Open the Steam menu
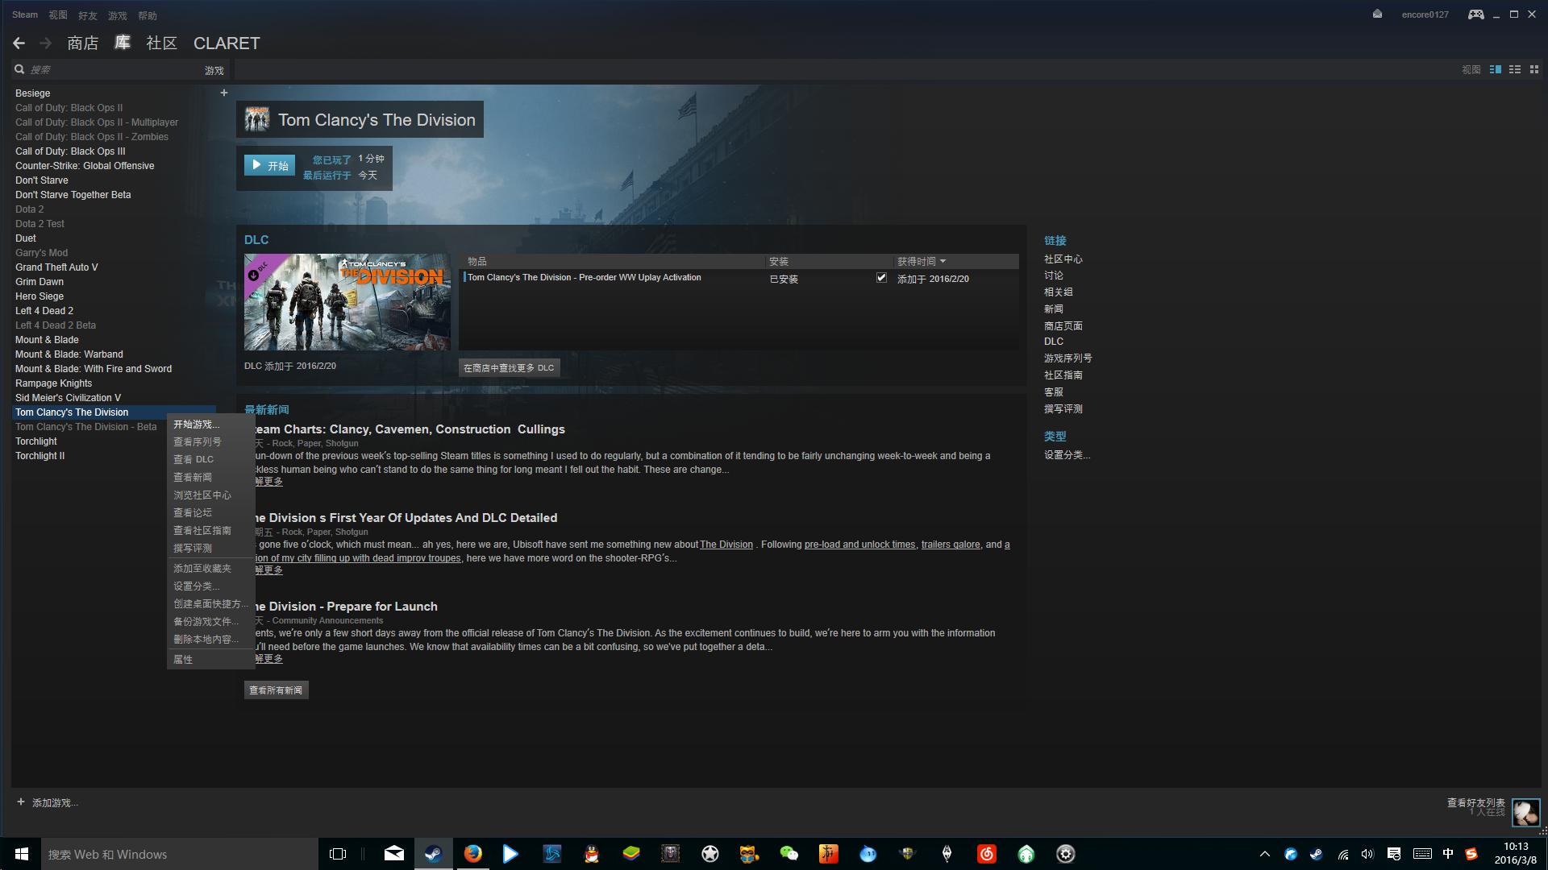This screenshot has height=870, width=1548. (x=25, y=15)
